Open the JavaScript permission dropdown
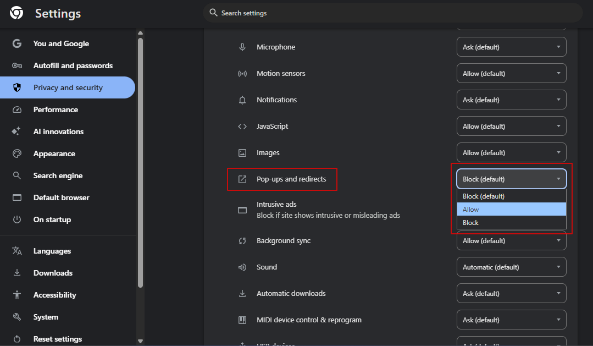The width and height of the screenshot is (593, 346). [511, 127]
